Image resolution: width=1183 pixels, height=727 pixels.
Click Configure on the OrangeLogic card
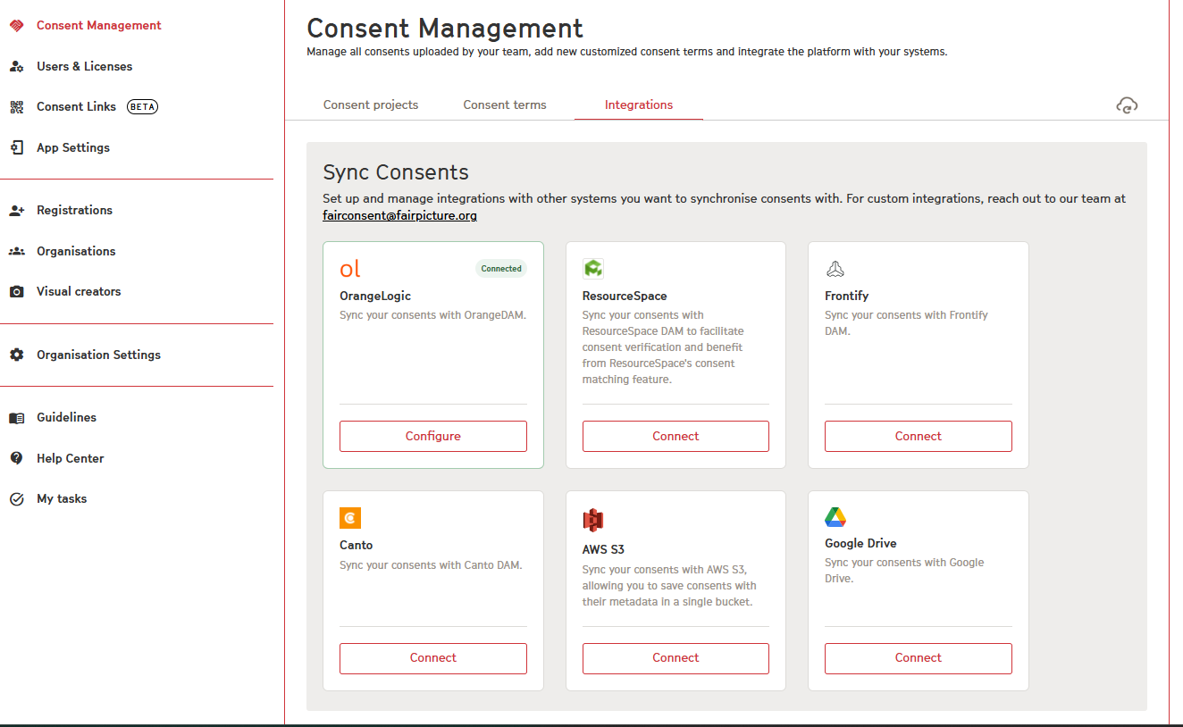click(x=433, y=437)
